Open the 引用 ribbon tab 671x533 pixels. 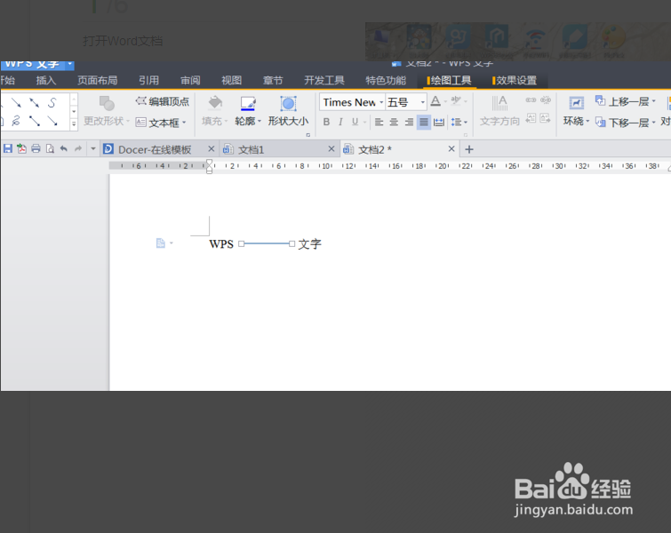(148, 81)
